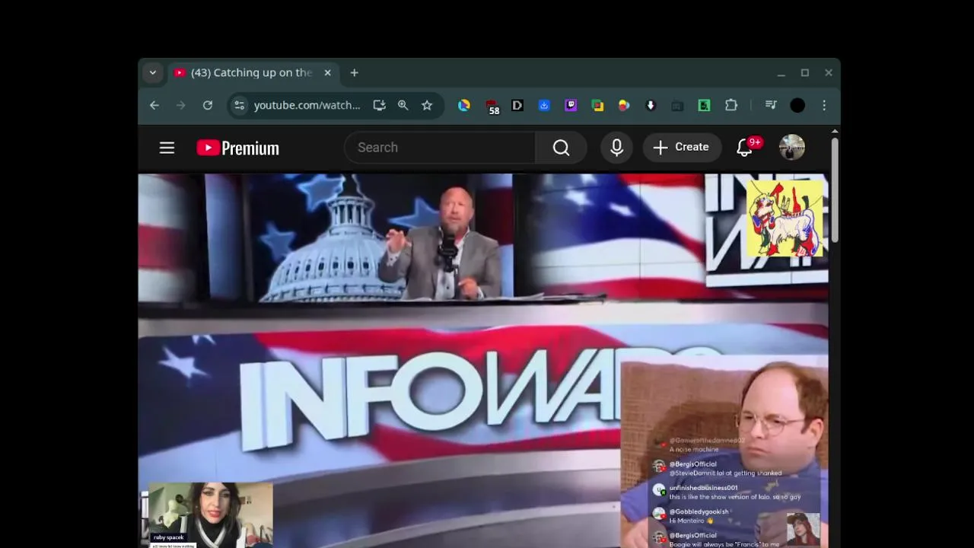Open the Chrome profile black circle
The width and height of the screenshot is (974, 548).
point(797,106)
